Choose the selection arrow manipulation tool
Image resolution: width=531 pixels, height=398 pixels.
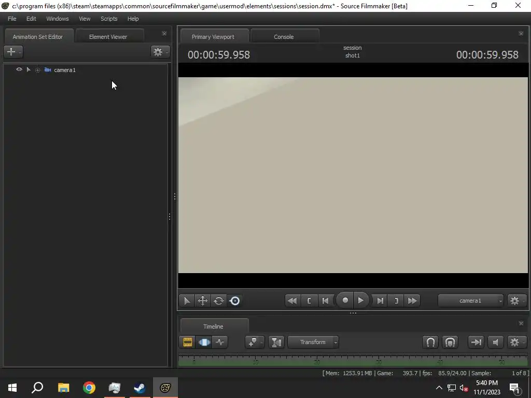click(x=187, y=301)
